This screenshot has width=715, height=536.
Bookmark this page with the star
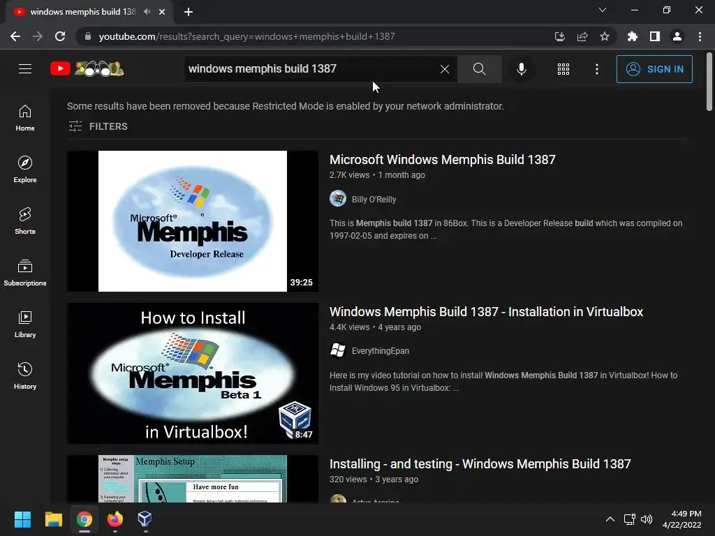604,36
